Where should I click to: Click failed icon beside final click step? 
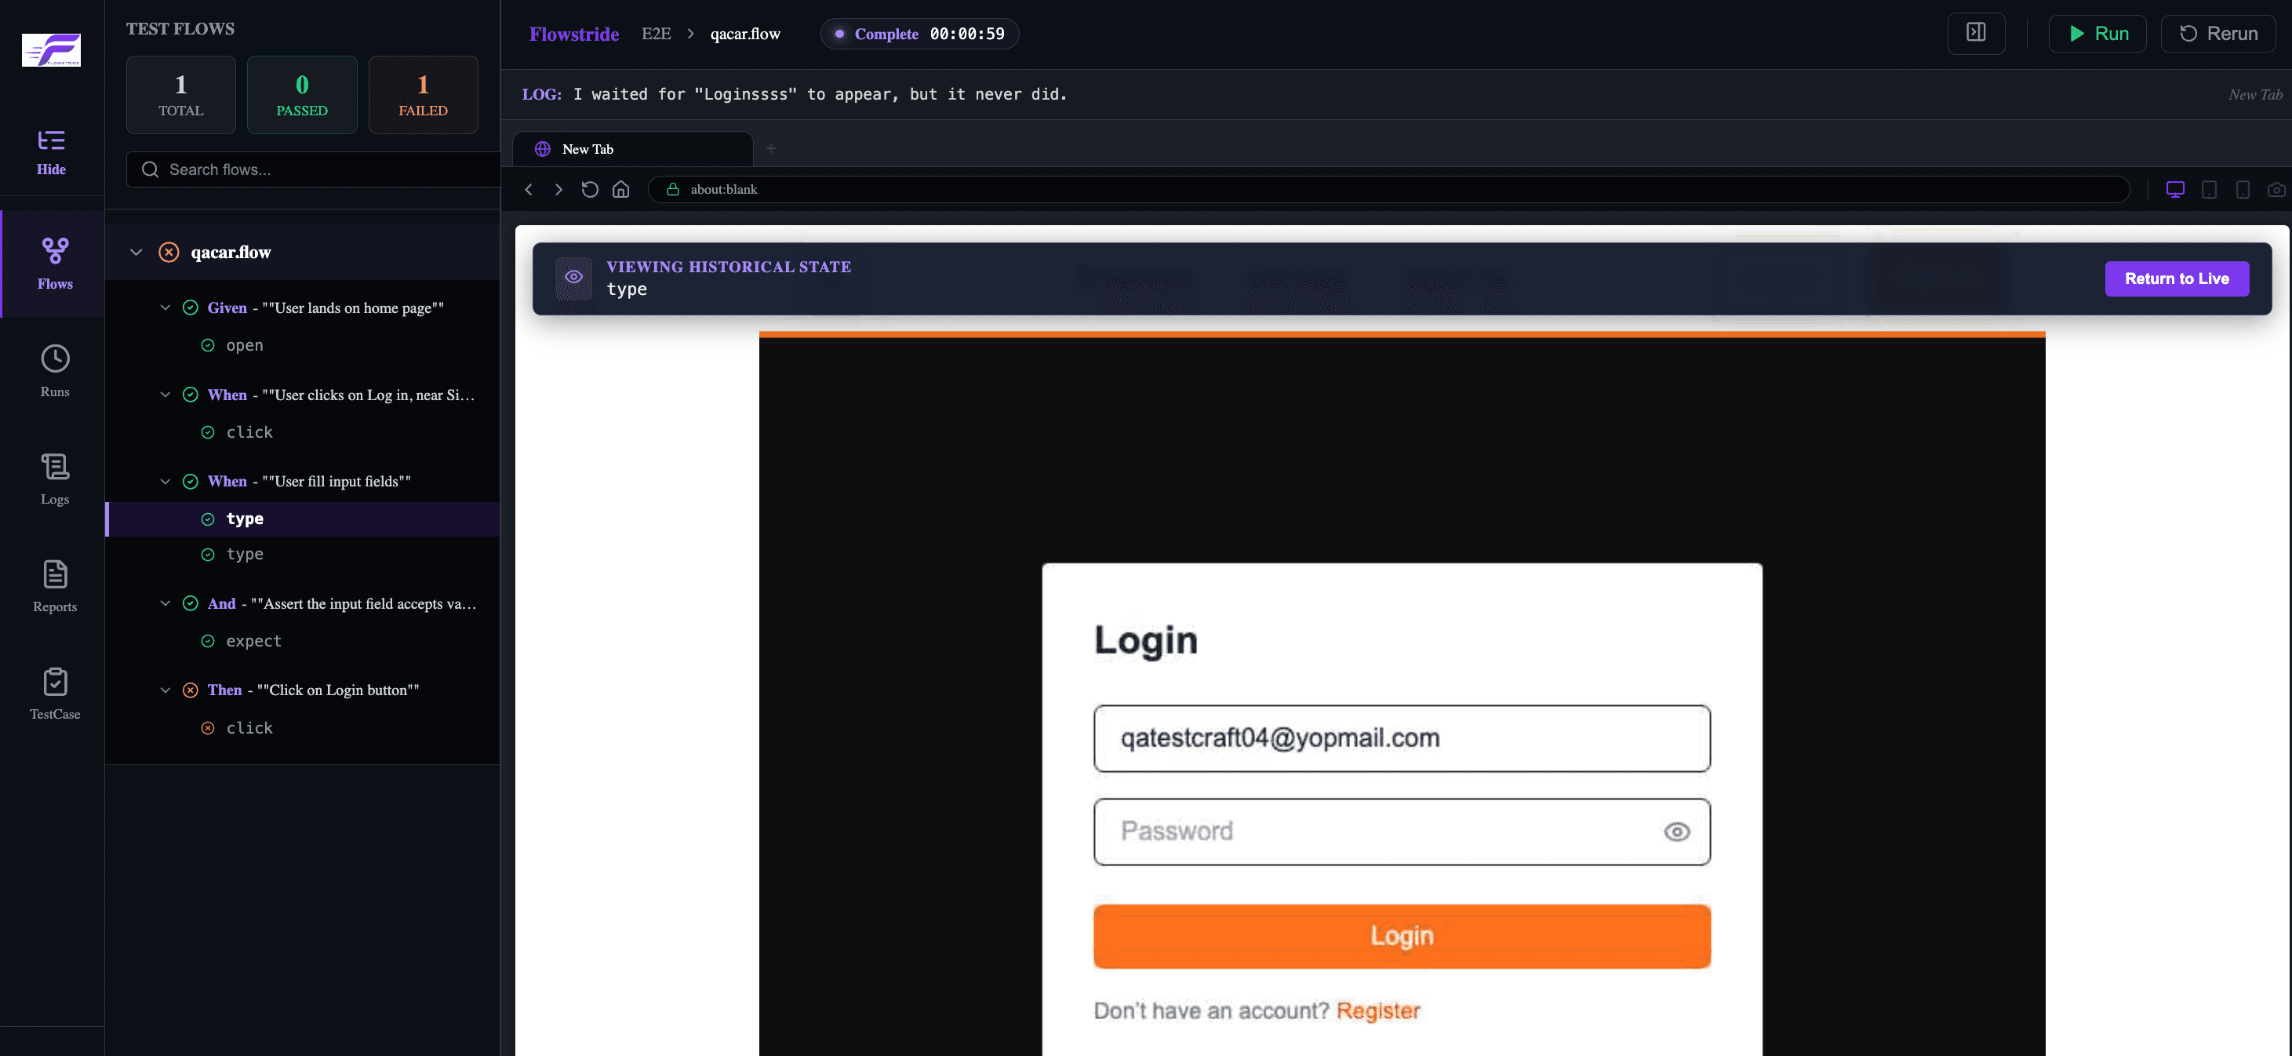tap(207, 728)
